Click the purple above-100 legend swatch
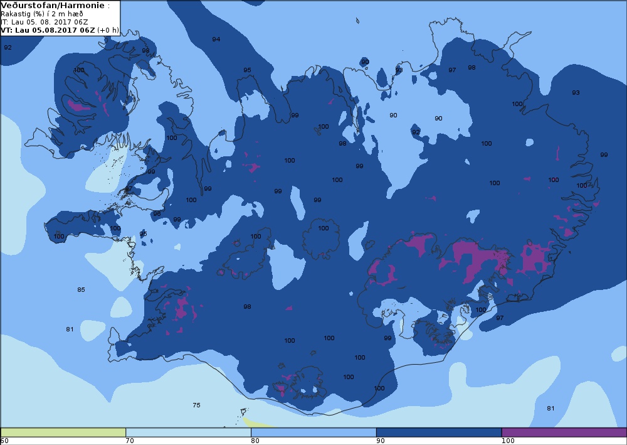Image resolution: width=627 pixels, height=445 pixels. [564, 432]
